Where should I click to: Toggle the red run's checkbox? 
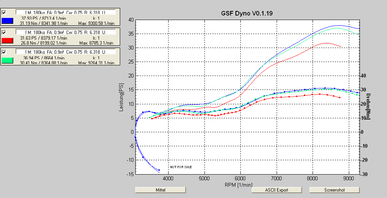[4, 32]
